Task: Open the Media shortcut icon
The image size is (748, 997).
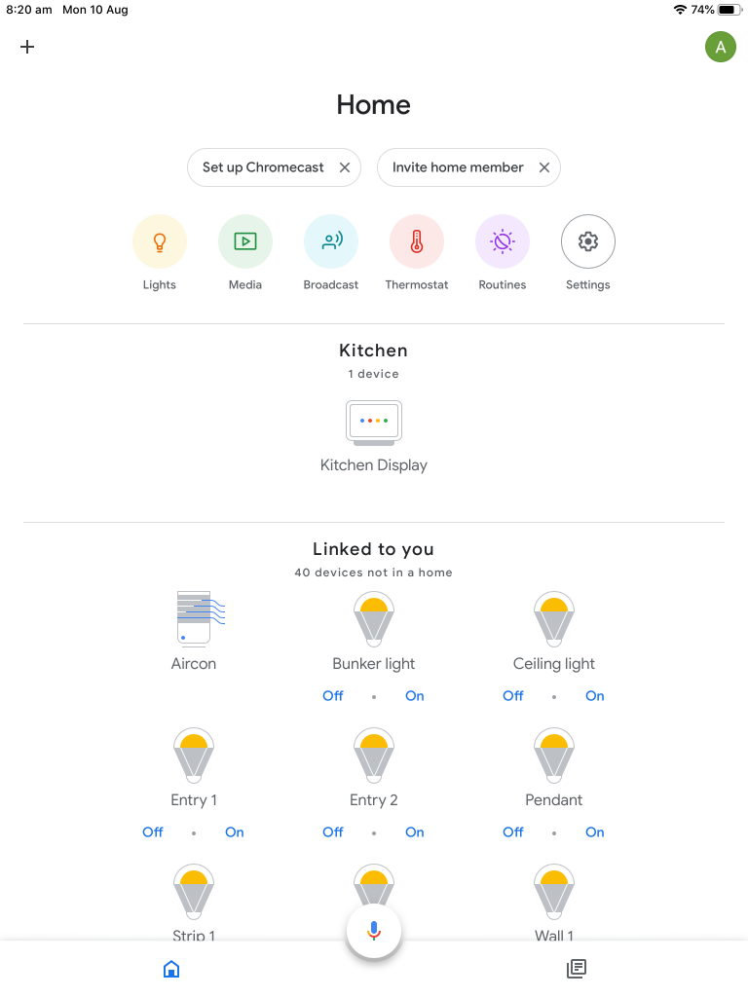Action: point(245,241)
